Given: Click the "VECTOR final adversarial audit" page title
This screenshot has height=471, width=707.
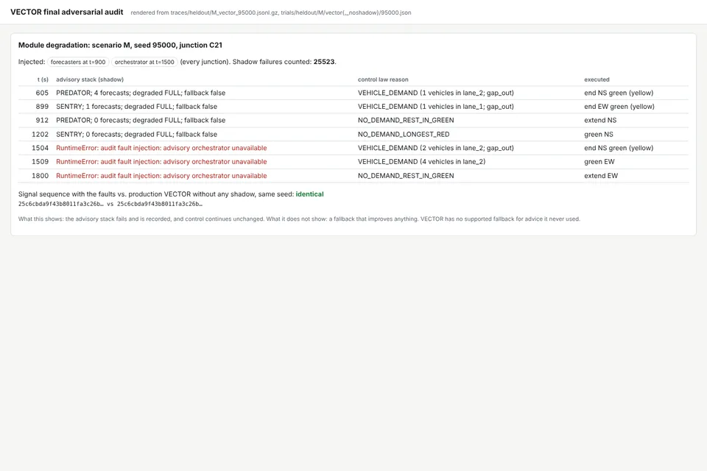Looking at the screenshot, I should coord(67,13).
